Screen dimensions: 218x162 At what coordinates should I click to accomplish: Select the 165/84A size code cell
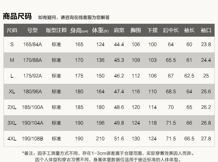pos(33,44)
